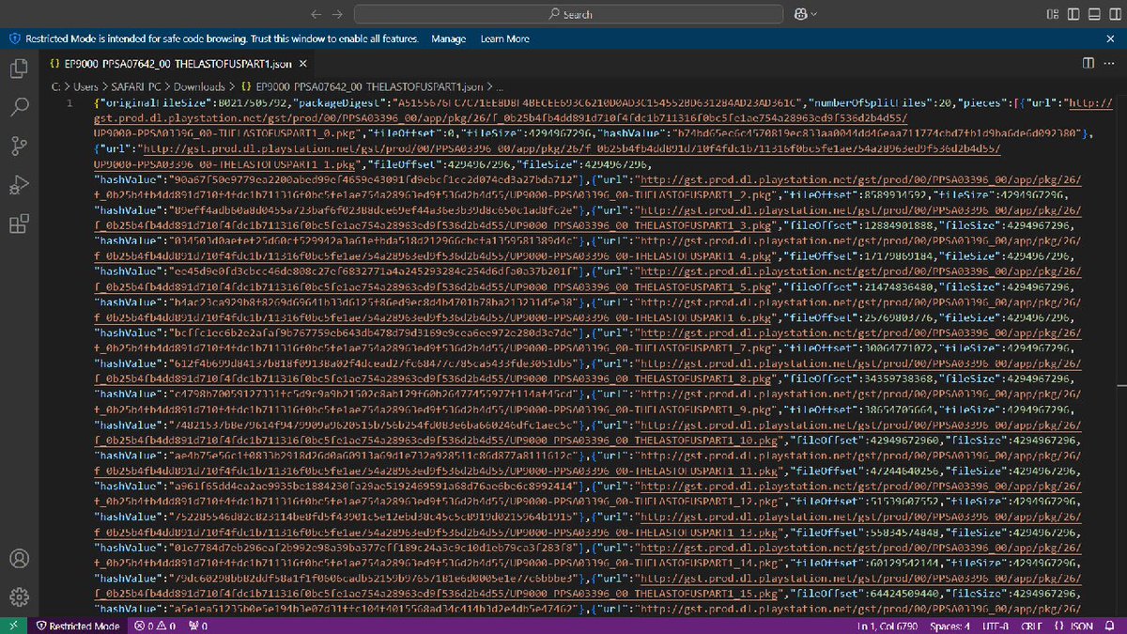Open problems errors and warnings indicator
The height and width of the screenshot is (634, 1127).
(155, 626)
